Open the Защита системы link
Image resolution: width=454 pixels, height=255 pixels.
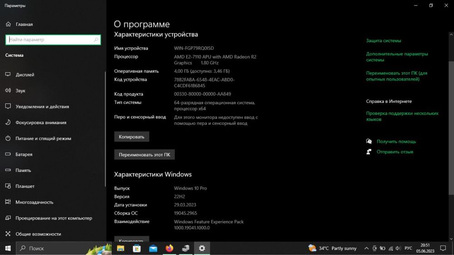coord(383,40)
